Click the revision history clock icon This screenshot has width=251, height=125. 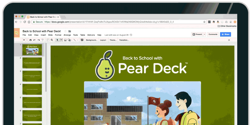(131, 35)
